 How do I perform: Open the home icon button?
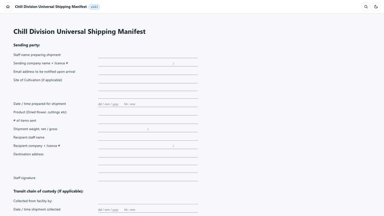coord(8,7)
